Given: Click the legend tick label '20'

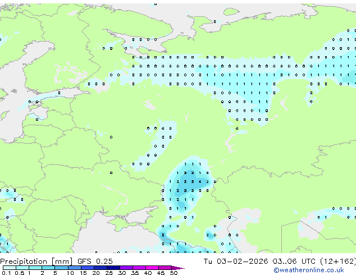Looking at the screenshot, I should coord(96,273).
